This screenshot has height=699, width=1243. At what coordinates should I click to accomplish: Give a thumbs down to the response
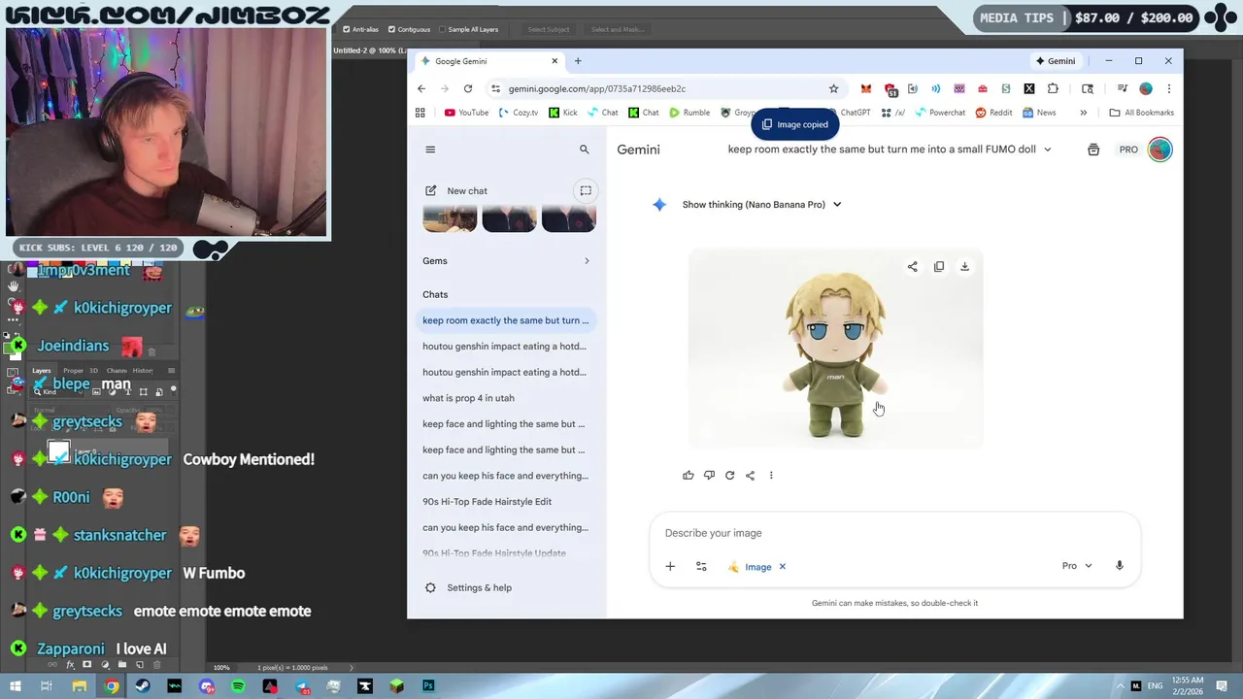click(x=709, y=475)
